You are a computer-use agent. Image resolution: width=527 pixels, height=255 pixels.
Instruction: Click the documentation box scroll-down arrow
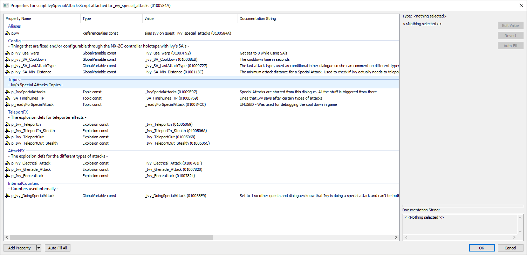pos(520,231)
